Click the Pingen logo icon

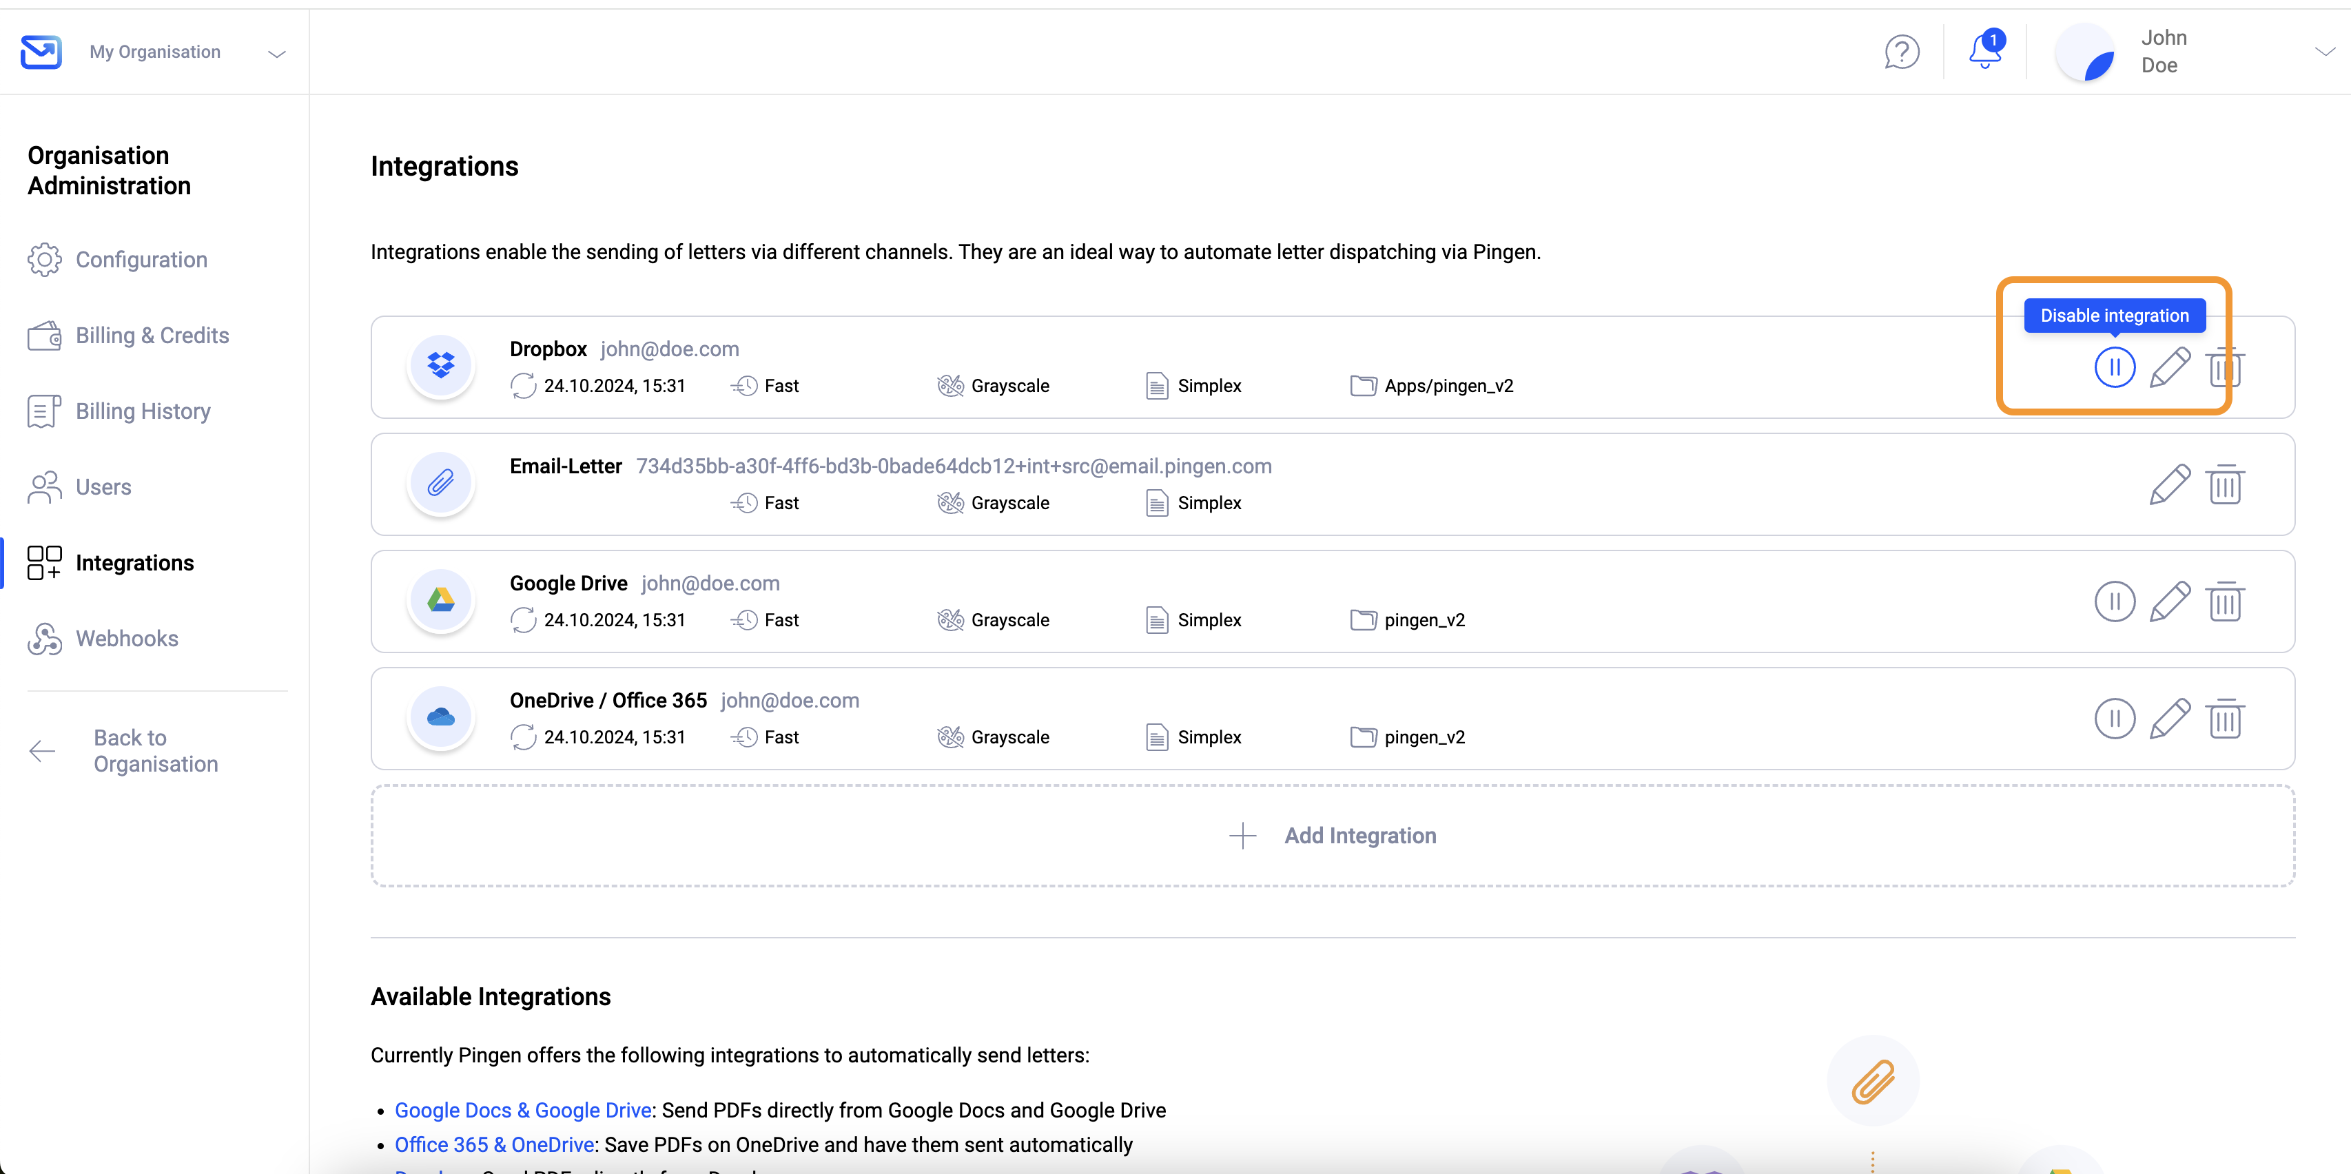pyautogui.click(x=41, y=52)
